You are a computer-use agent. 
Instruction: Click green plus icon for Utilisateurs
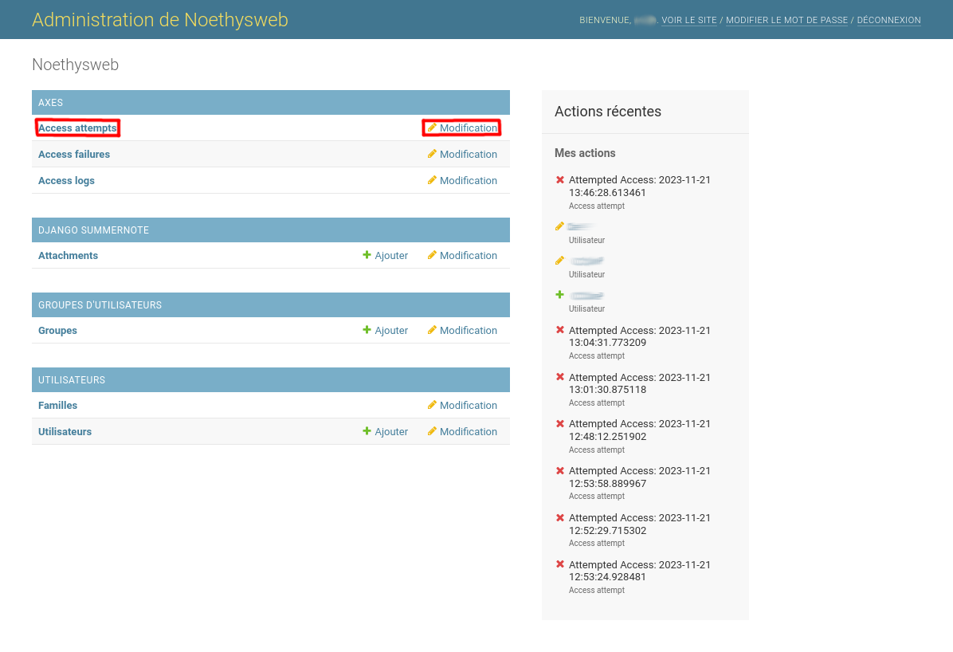pyautogui.click(x=367, y=431)
